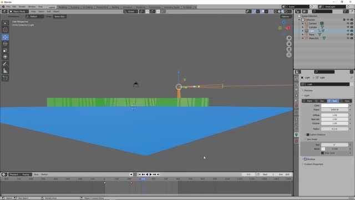Viewport: 355px width, 200px height.
Task: Pick the Scale tool in the toolbar
Action: pos(5,51)
